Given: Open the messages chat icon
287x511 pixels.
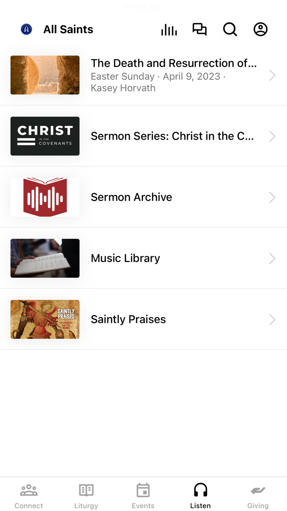Looking at the screenshot, I should click(200, 29).
